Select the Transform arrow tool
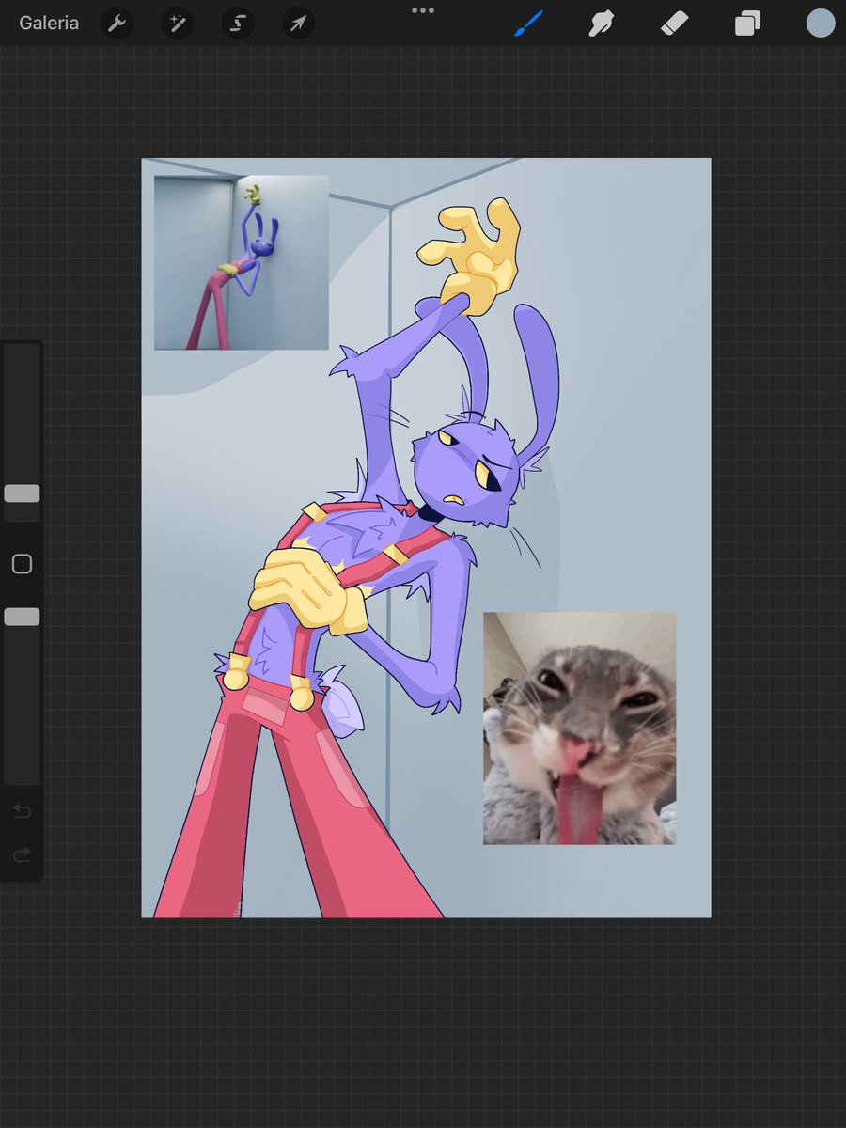This screenshot has width=846, height=1128. pyautogui.click(x=297, y=23)
